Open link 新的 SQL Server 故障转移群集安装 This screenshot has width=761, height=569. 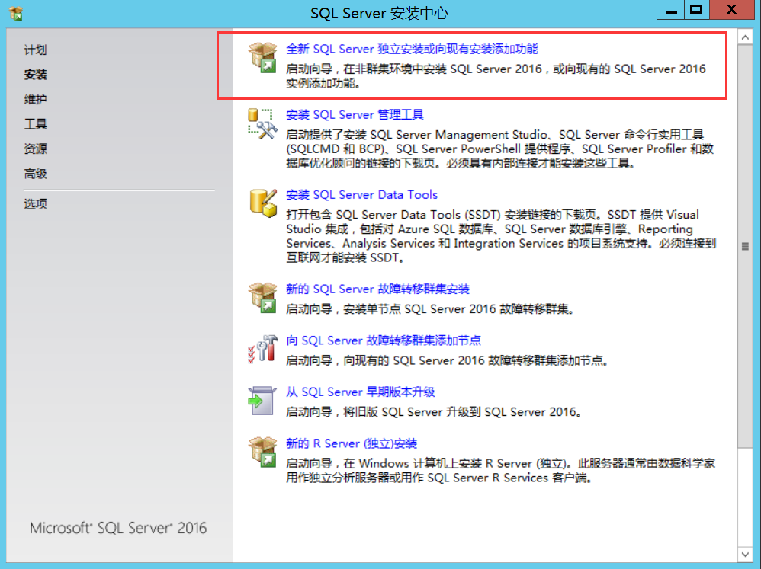378,289
